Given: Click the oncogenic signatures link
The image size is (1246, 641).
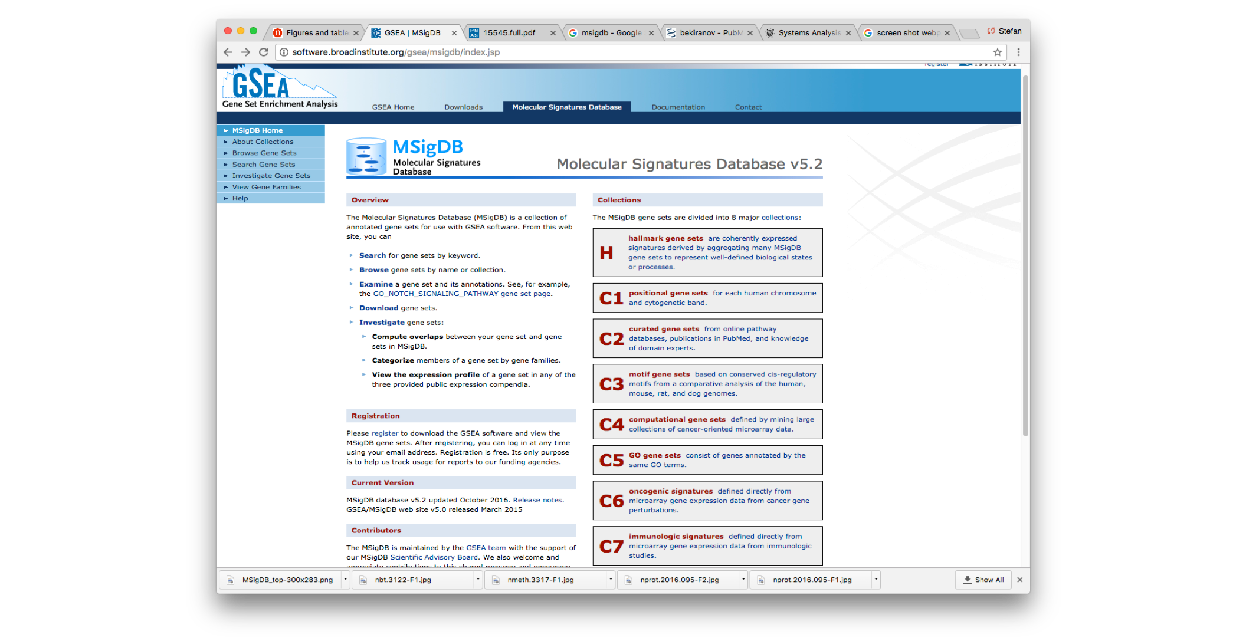Looking at the screenshot, I should pyautogui.click(x=671, y=491).
